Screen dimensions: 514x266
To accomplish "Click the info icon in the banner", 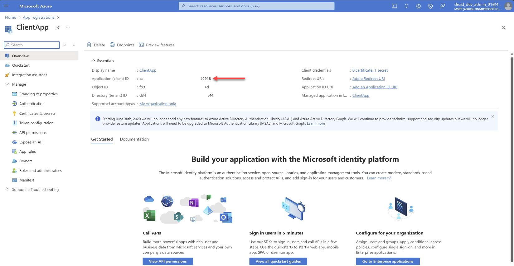I will 98,119.
